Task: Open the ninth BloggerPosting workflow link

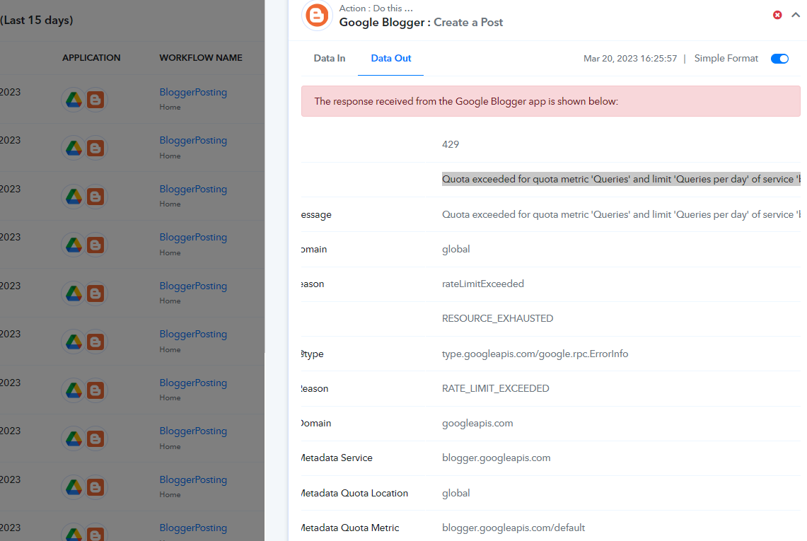Action: (193, 479)
